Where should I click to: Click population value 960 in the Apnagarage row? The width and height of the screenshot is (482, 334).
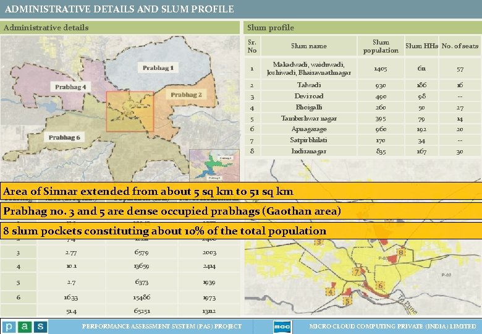[x=381, y=129]
